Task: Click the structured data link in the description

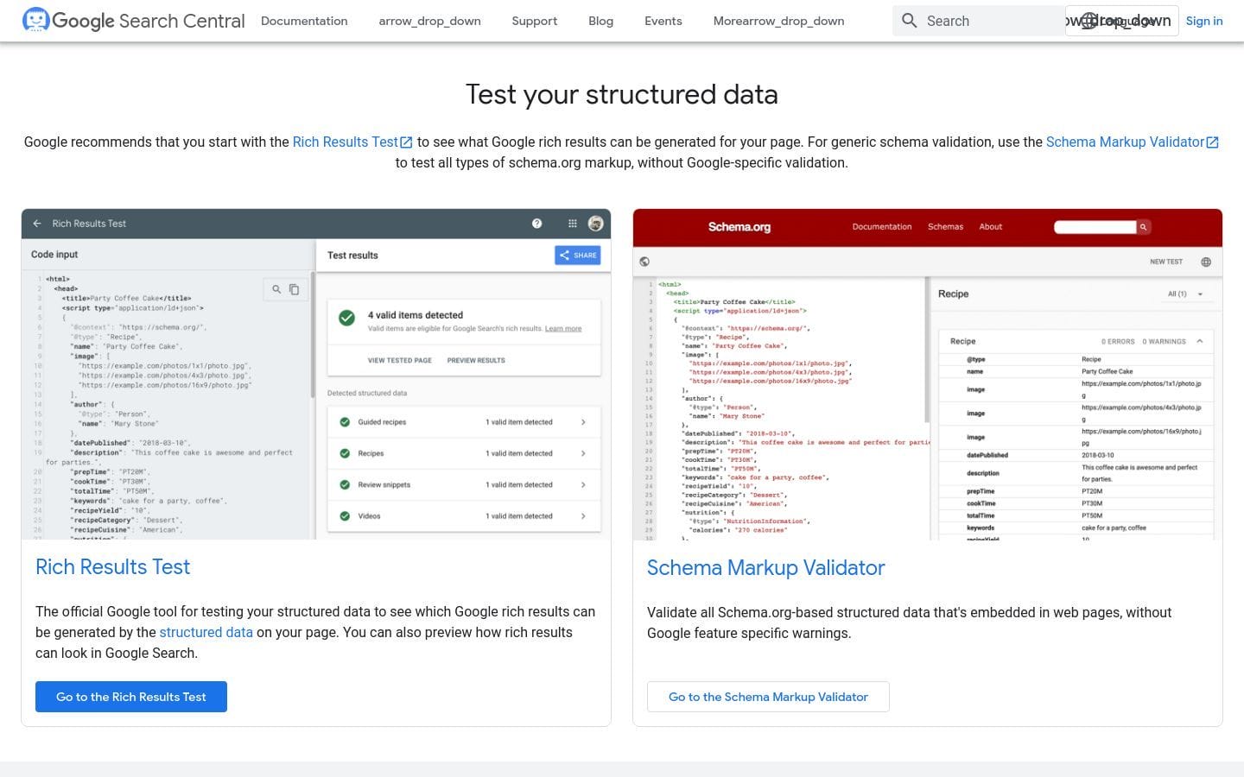Action: coord(206,632)
